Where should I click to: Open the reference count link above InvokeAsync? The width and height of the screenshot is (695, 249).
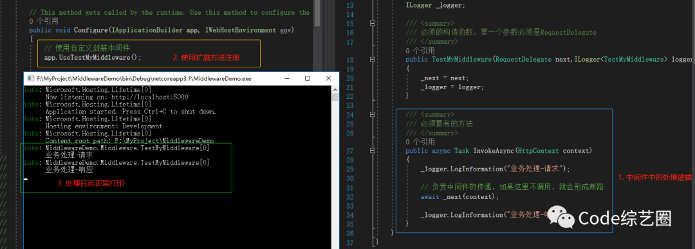click(x=420, y=142)
